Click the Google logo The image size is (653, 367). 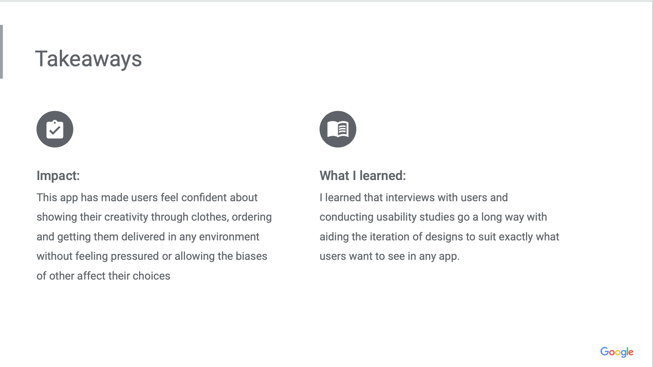click(617, 352)
